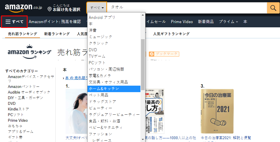The width and height of the screenshot is (280, 142).
Task: Open 本 in the top nav bar
Action: 245,22
